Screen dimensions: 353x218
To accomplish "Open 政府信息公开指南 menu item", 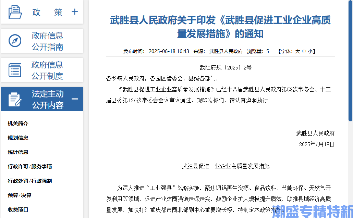I will pos(47,41).
